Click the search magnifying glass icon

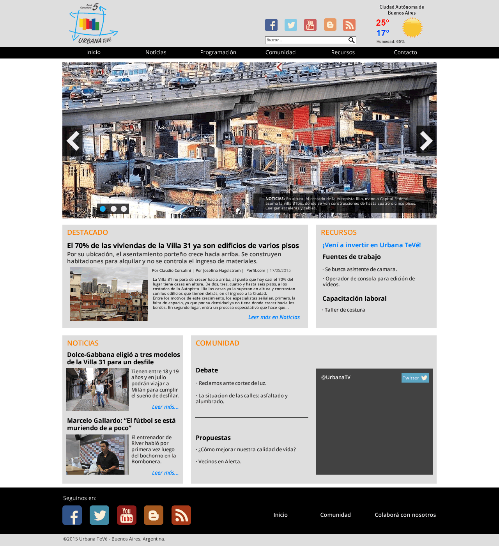pos(351,40)
